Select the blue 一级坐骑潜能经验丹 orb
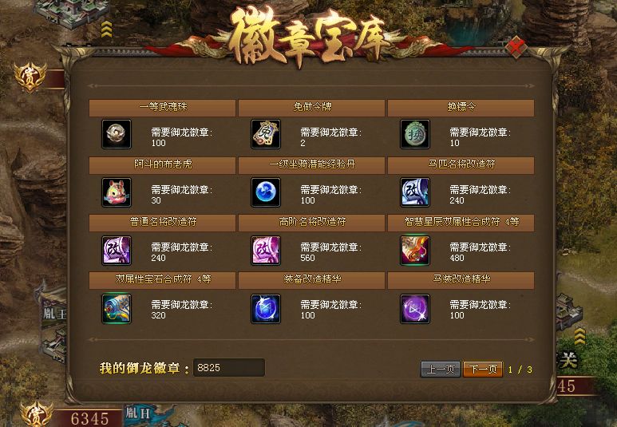Screen dimensions: 617x427 click(266, 192)
